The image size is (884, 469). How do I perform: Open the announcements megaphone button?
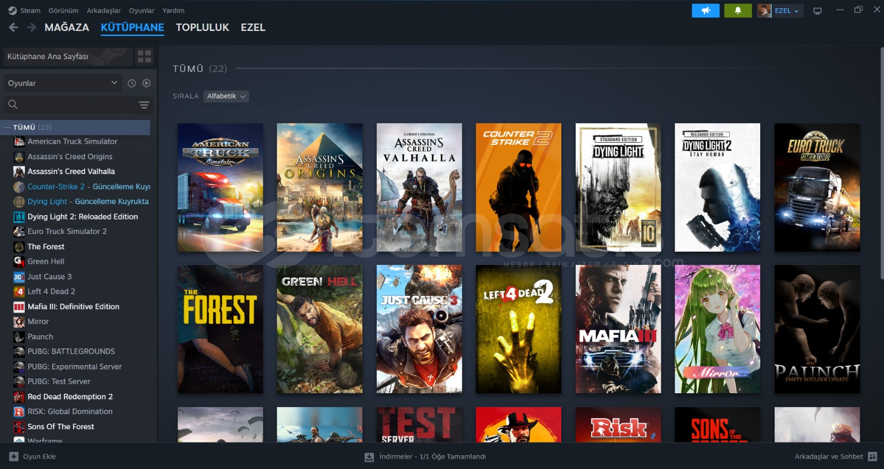(x=706, y=11)
